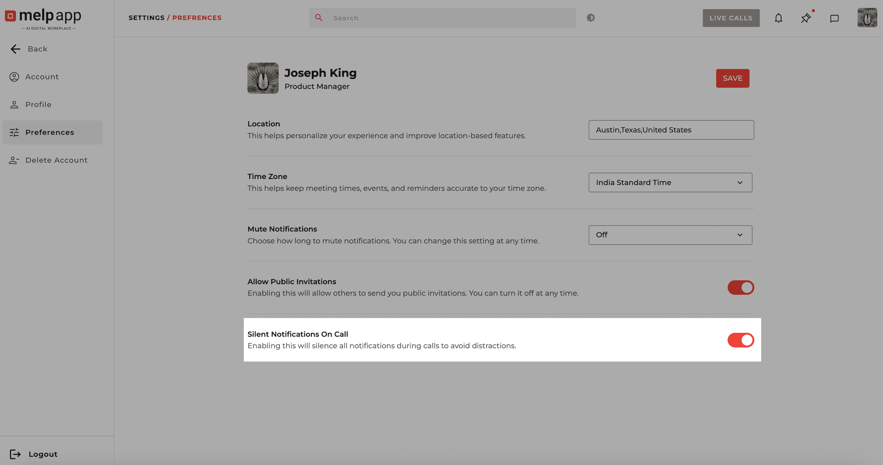Select Delete Account in sidebar

coord(56,160)
